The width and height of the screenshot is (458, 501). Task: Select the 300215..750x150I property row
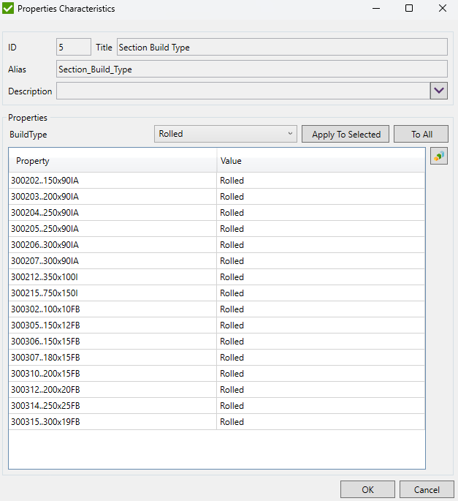[x=112, y=293]
